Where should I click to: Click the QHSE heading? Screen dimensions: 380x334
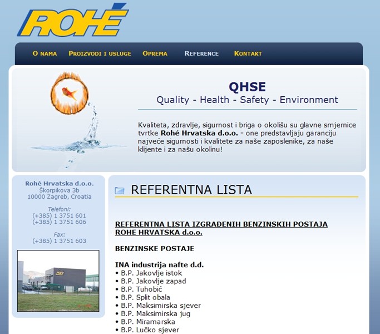247,87
